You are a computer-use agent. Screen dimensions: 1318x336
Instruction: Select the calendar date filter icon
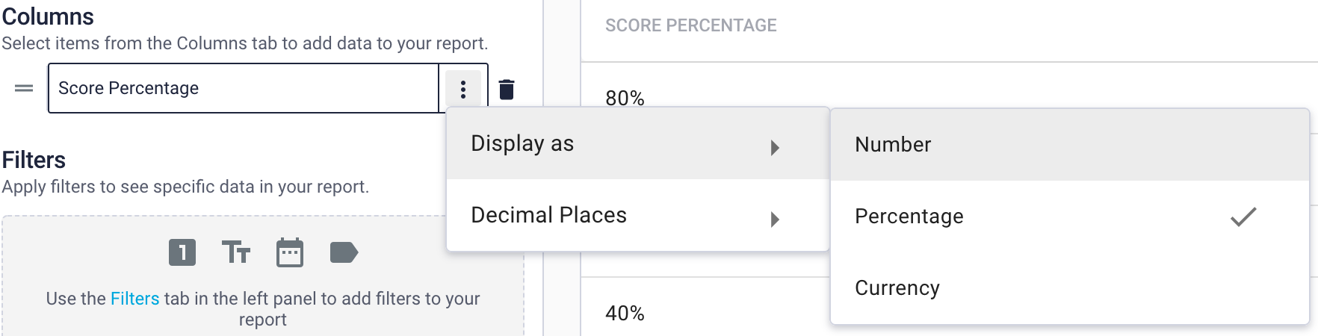point(290,252)
